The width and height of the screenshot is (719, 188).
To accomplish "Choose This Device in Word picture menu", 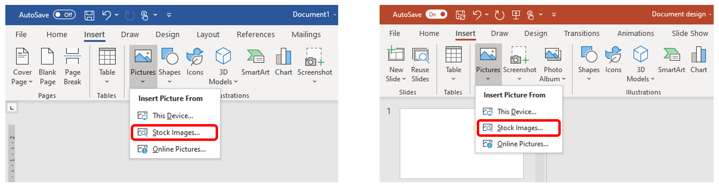I will [173, 116].
